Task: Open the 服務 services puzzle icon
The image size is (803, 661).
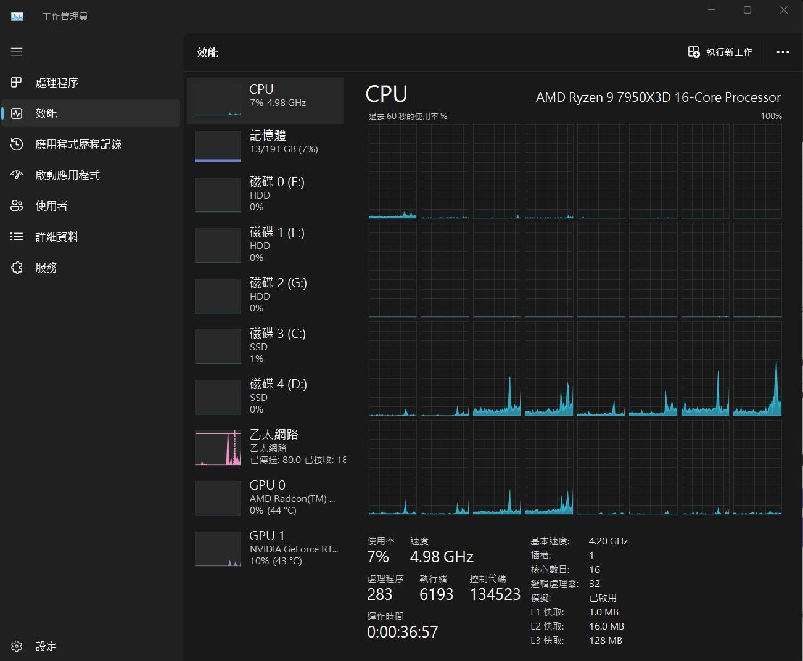Action: [17, 268]
